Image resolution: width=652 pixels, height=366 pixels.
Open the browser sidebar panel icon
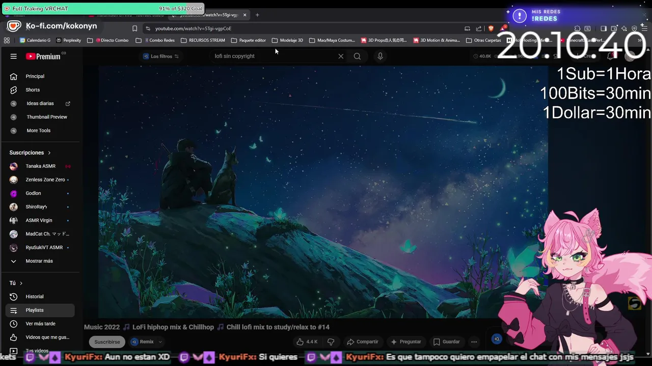(604, 28)
